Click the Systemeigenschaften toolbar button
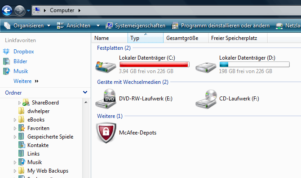 136,26
